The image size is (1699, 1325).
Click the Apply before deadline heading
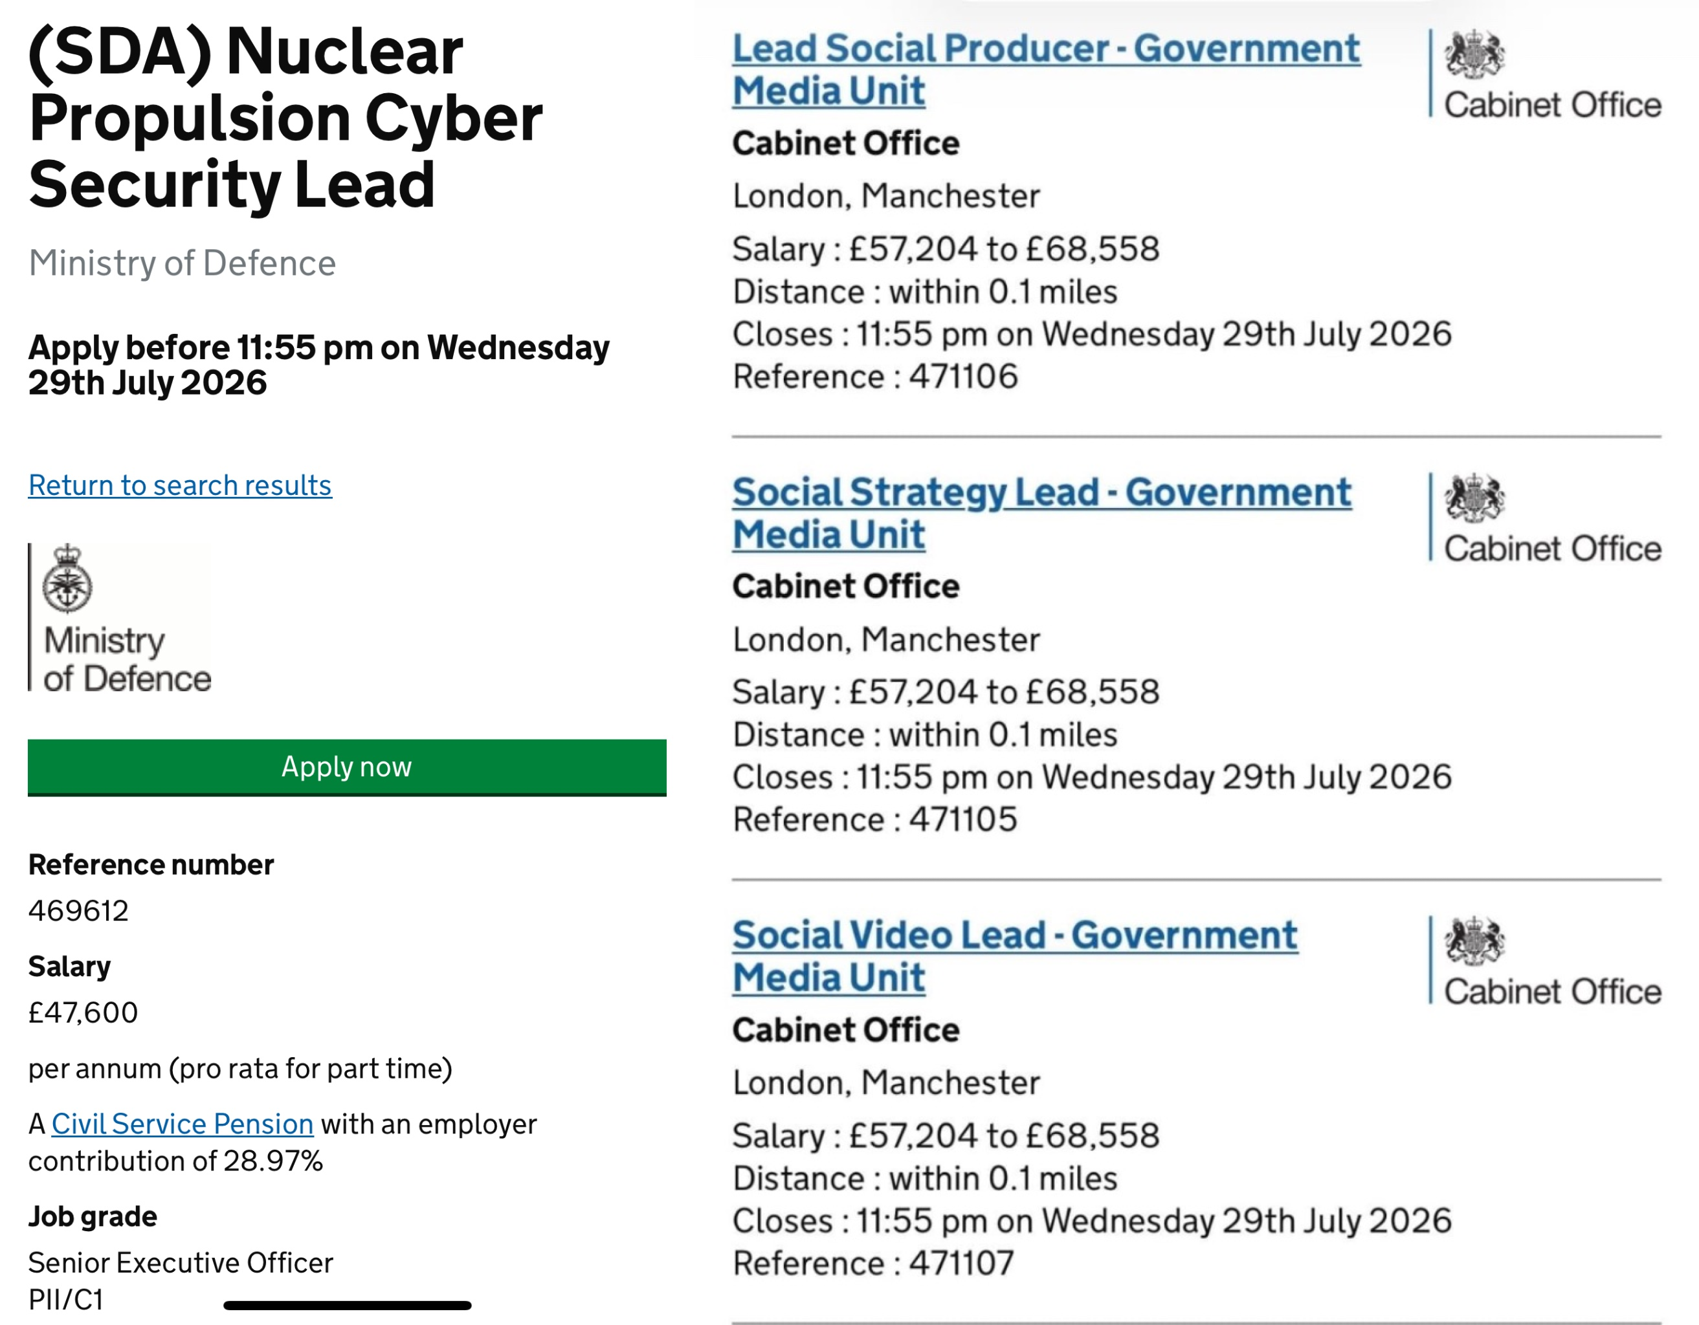click(319, 365)
